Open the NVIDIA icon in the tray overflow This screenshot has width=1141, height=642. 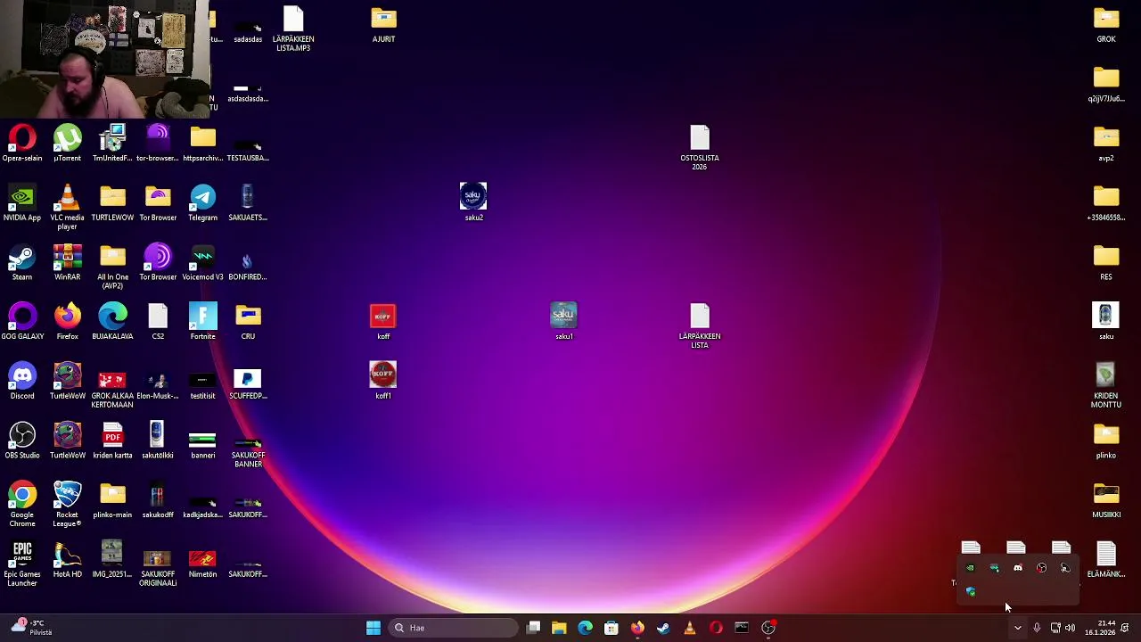[971, 568]
